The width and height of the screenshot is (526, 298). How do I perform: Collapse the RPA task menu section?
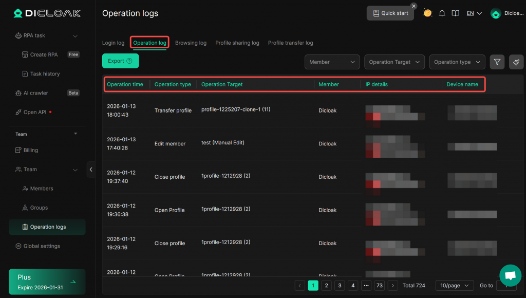tap(75, 36)
